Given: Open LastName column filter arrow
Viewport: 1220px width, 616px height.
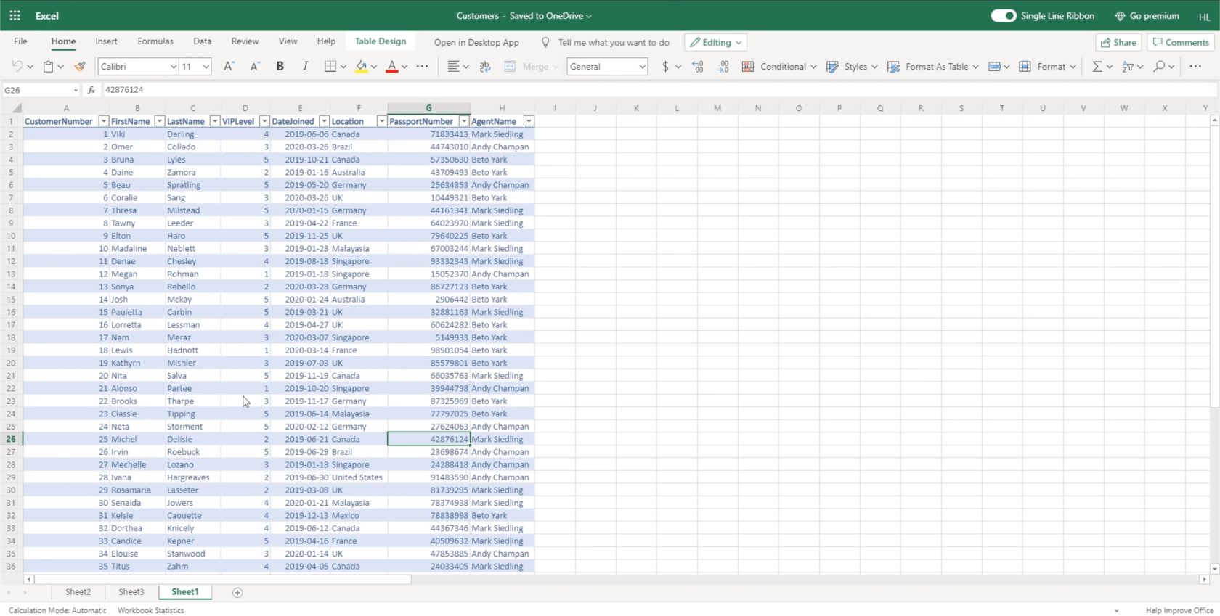Looking at the screenshot, I should [x=214, y=121].
